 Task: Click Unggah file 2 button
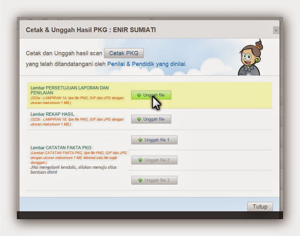pos(154,160)
